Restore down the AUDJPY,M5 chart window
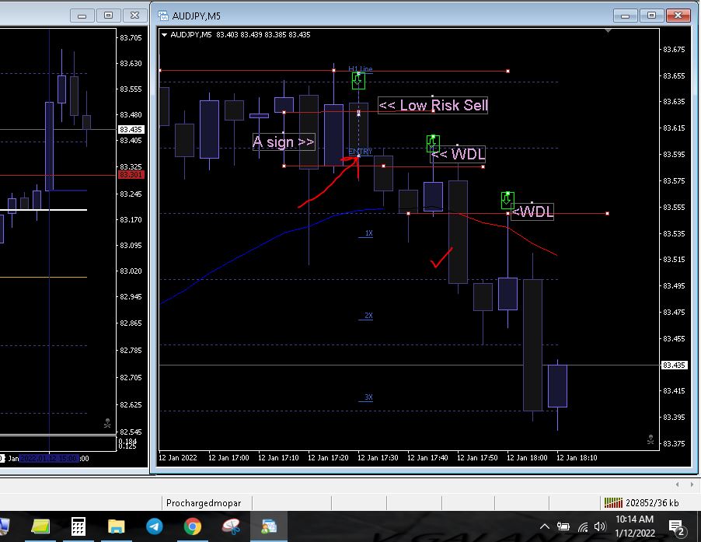 (651, 16)
